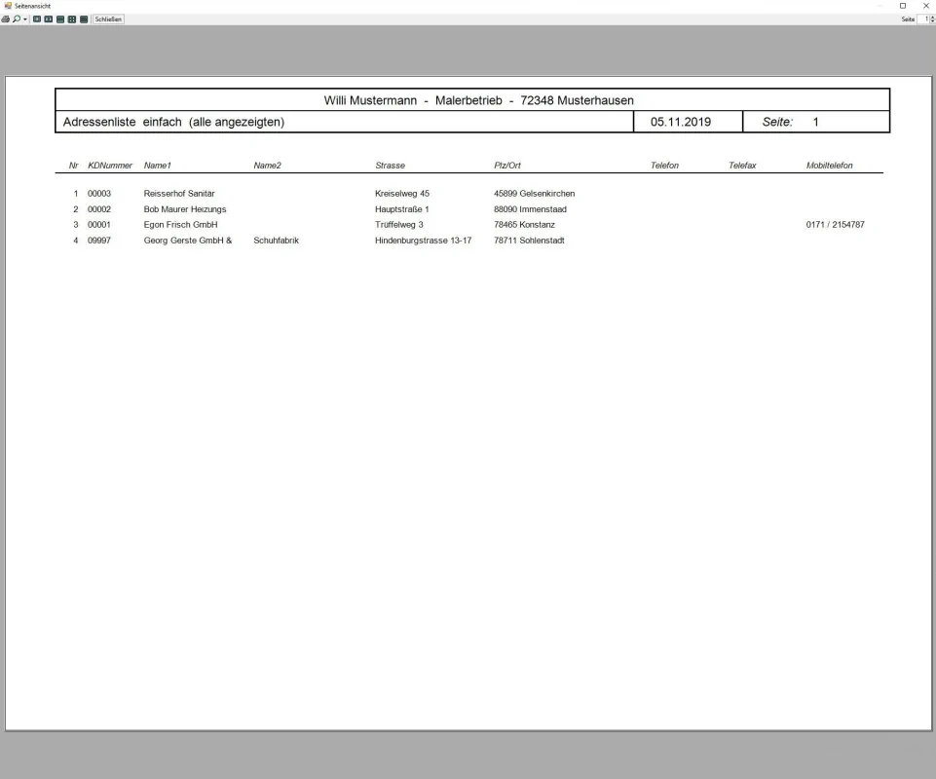Viewport: 936px width, 779px height.
Task: Click the Willi Mustermann title line
Action: tap(478, 100)
